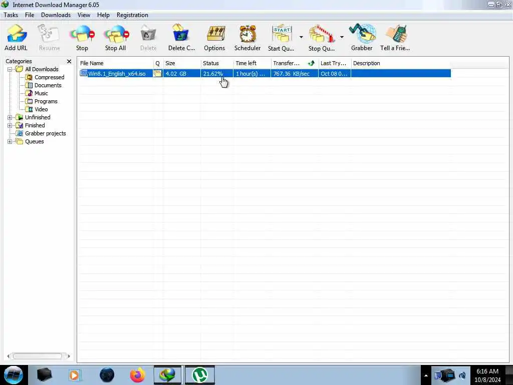Click the queue folder icon in download row
The width and height of the screenshot is (513, 385).
coord(158,74)
